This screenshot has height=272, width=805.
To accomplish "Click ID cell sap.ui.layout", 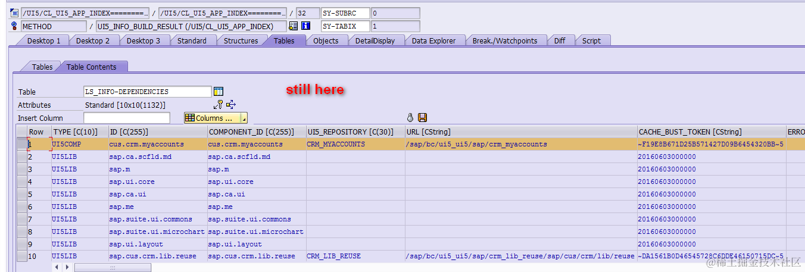I will click(157, 244).
